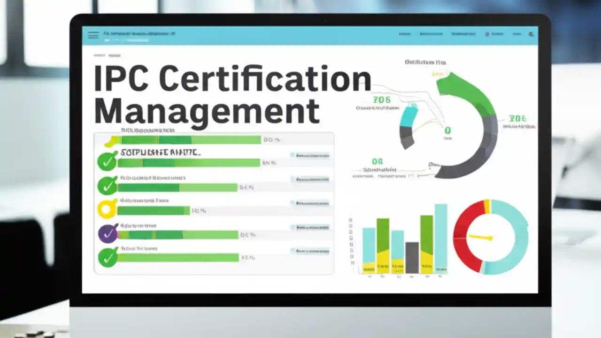Open the hamburger menu in the top bar
The image size is (601, 338).
[93, 35]
